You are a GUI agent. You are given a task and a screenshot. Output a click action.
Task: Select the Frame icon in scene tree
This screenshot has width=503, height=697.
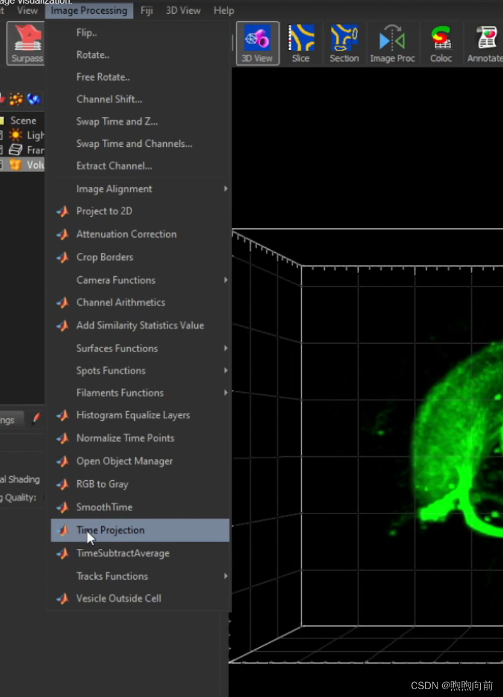[x=16, y=150]
